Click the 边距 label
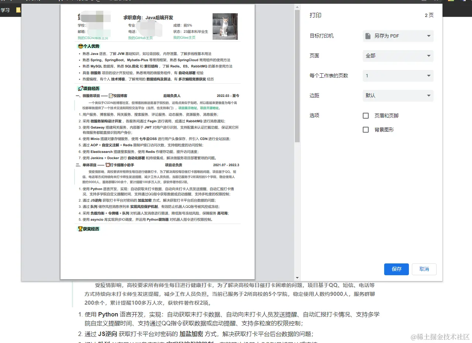472x343 pixels. (314, 95)
